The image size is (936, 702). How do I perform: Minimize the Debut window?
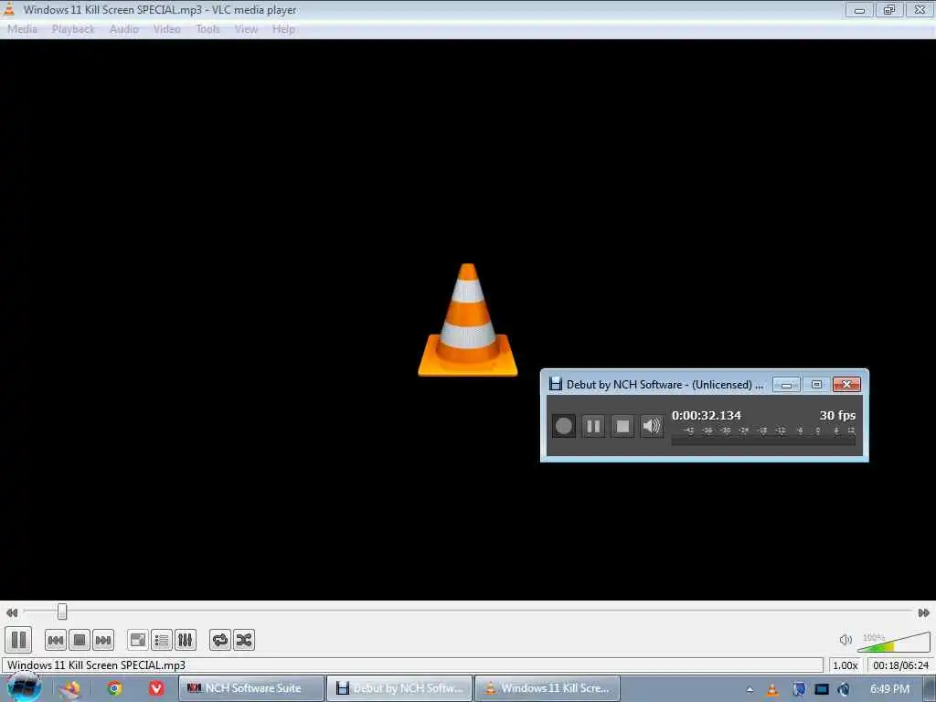[786, 385]
